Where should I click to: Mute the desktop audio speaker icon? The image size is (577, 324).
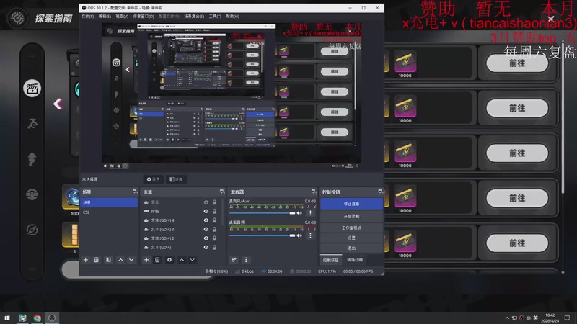(299, 235)
